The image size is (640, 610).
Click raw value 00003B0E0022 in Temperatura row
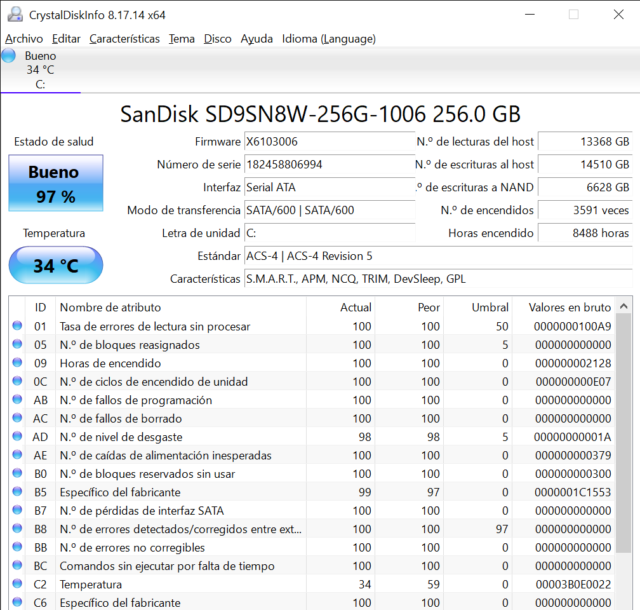point(573,584)
